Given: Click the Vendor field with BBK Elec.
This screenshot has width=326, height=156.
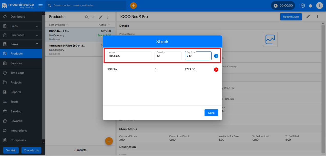Looking at the screenshot, I should tap(129, 56).
